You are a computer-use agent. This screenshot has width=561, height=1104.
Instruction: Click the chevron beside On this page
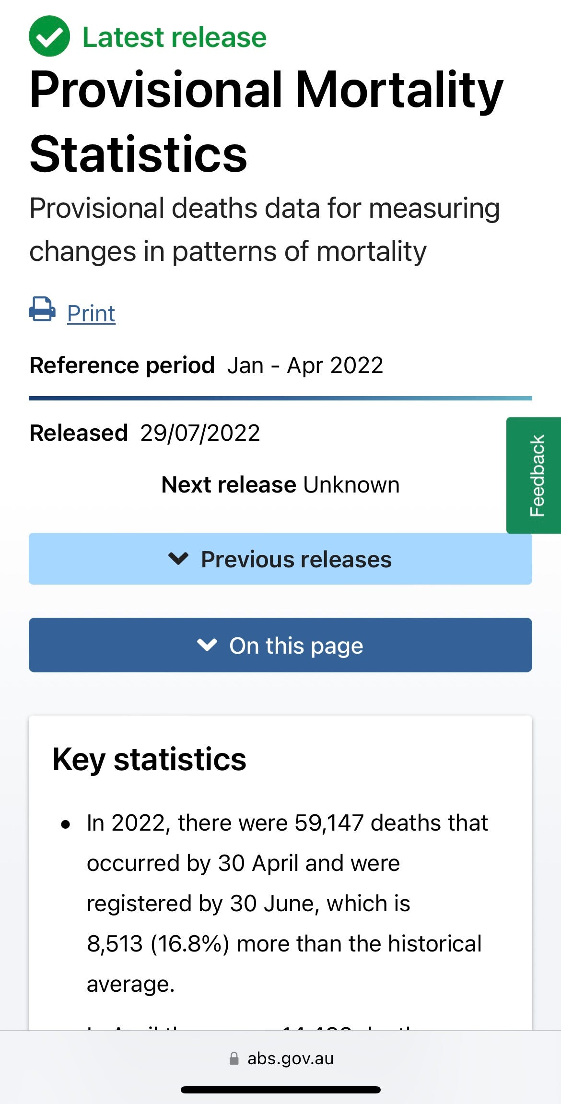pyautogui.click(x=207, y=645)
